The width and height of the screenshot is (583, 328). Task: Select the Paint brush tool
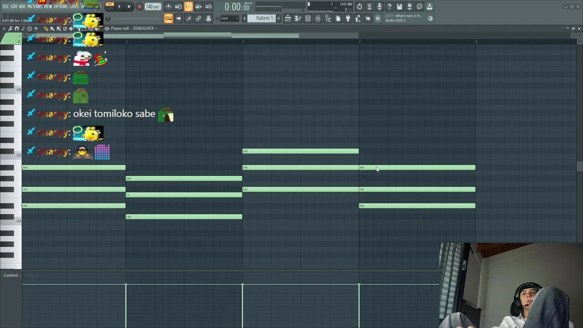point(52,29)
